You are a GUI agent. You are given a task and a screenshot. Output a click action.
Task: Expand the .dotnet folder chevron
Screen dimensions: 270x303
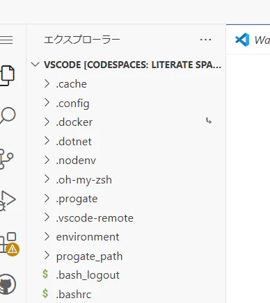click(x=47, y=141)
